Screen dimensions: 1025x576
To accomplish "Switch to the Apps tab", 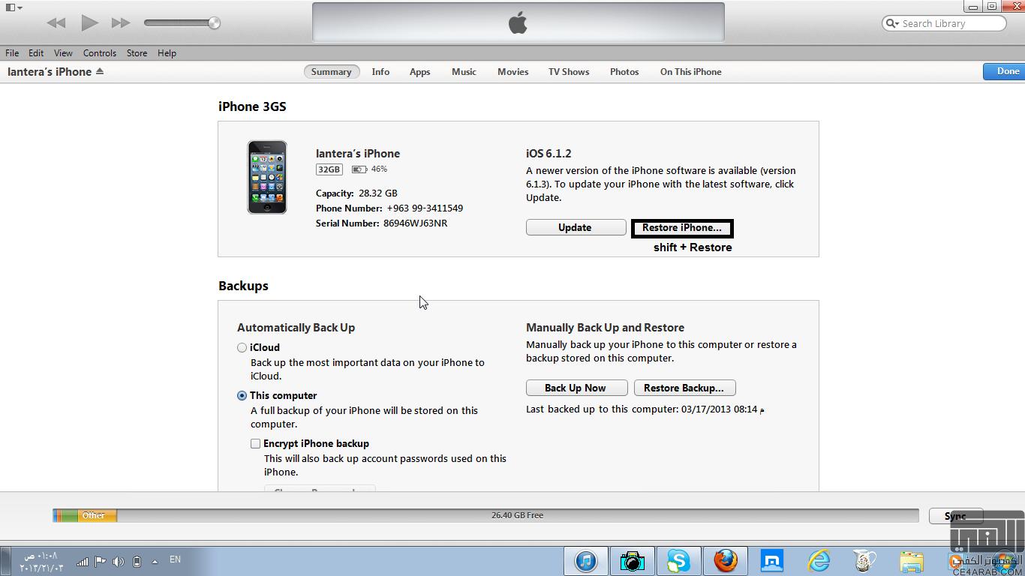I will pyautogui.click(x=419, y=72).
